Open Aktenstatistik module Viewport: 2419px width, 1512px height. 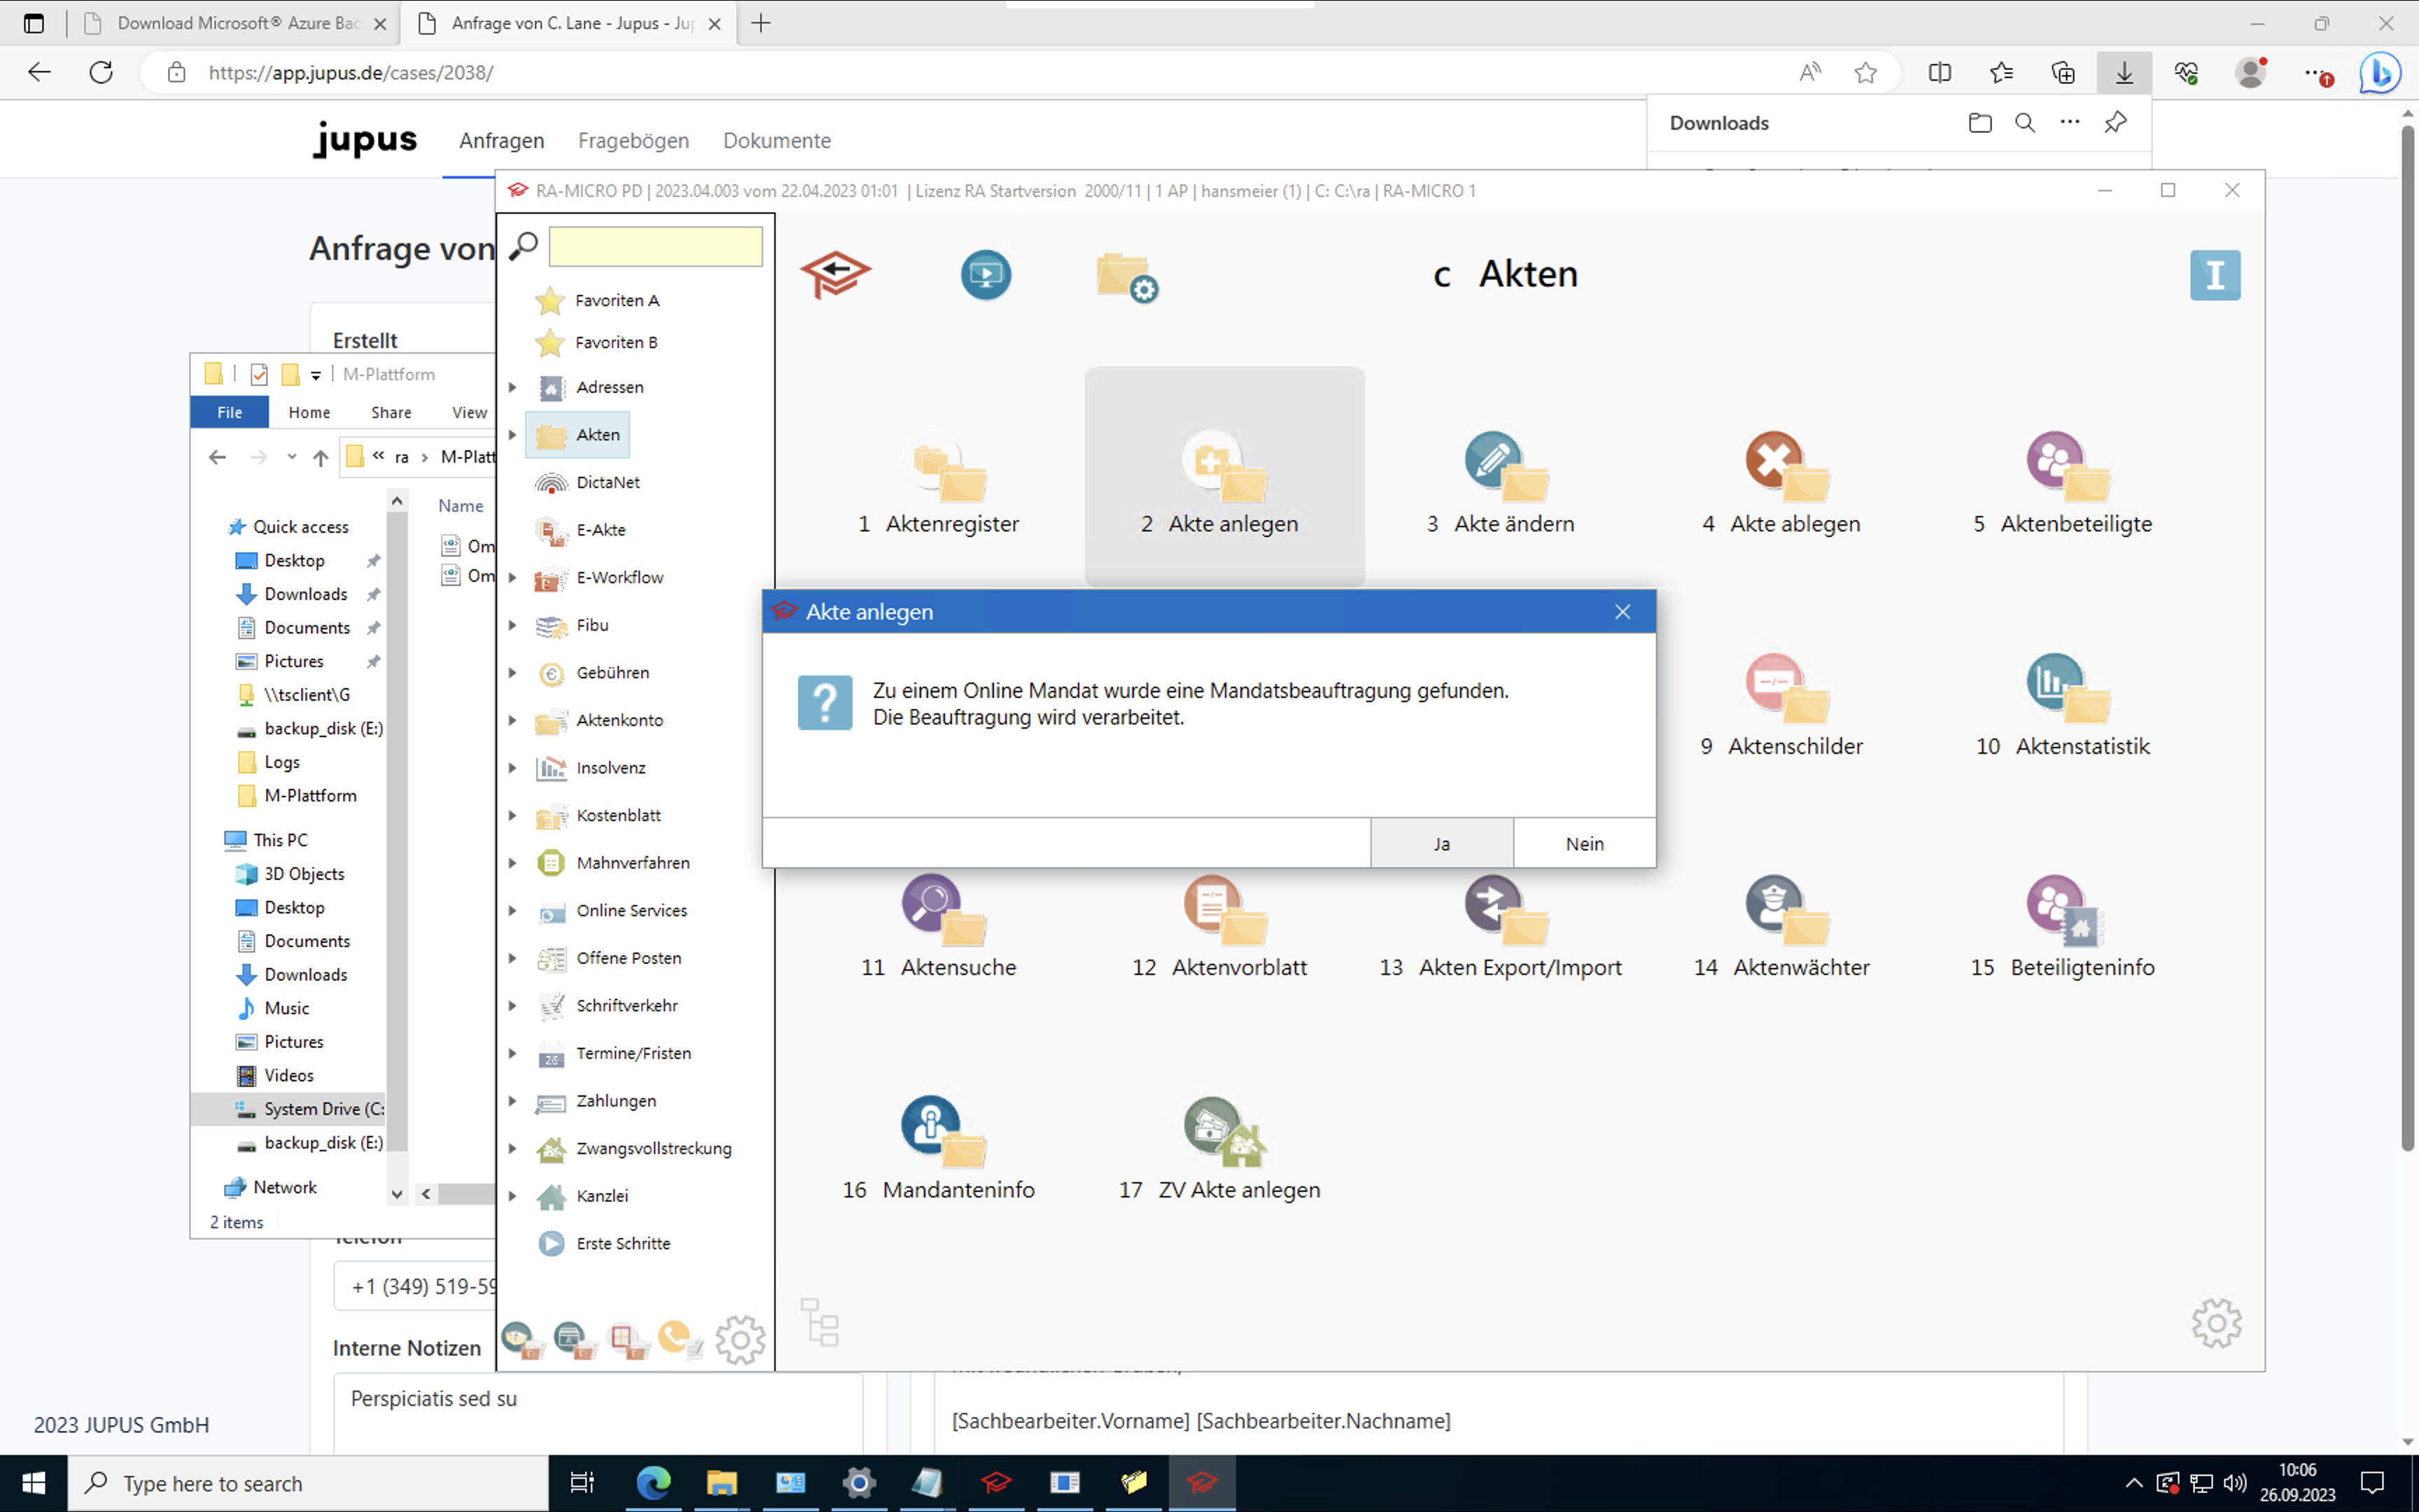[2062, 706]
